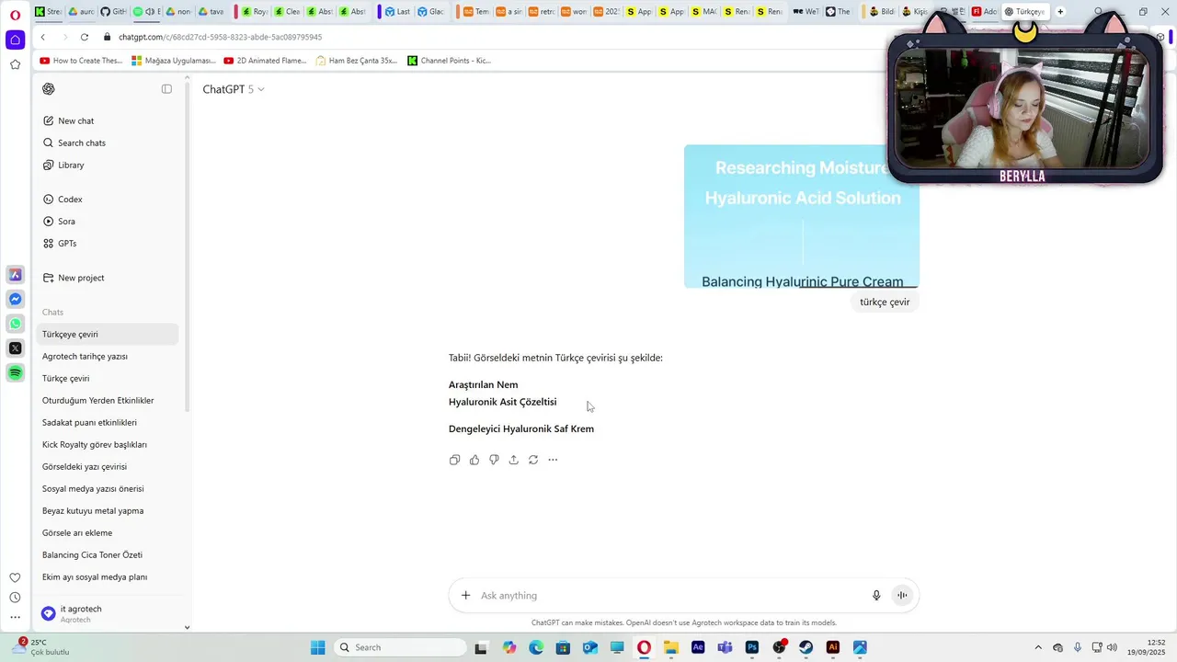Open the Channel Points - Kick bookmark
Screen dimensions: 1177x662
[x=450, y=61]
